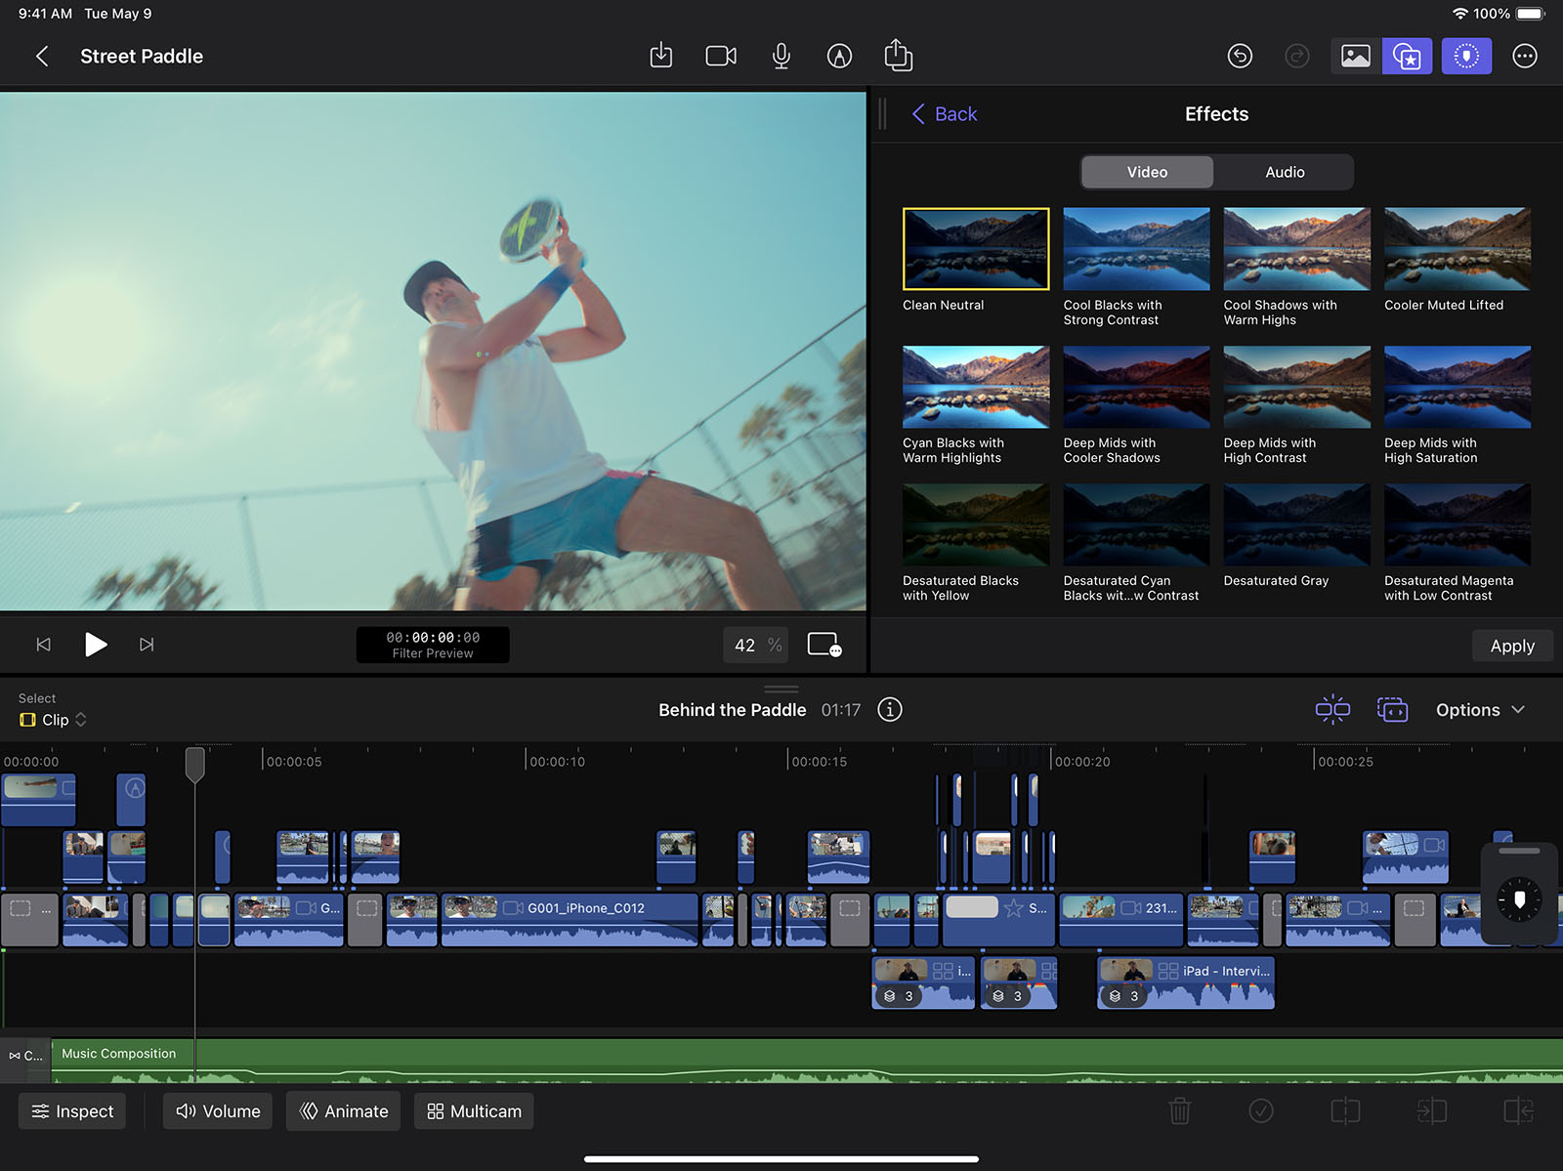Open the Inspect panel
The height and width of the screenshot is (1171, 1563).
point(71,1110)
